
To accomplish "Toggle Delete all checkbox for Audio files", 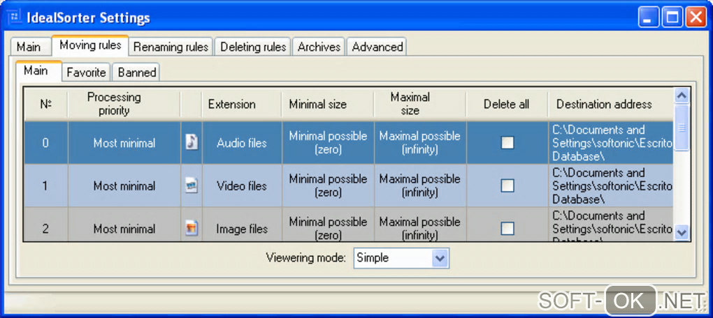I will pos(507,143).
